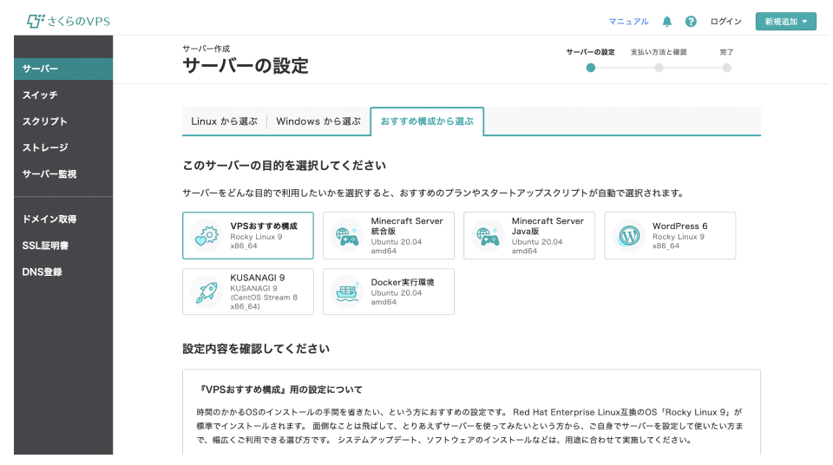Select the おすすめ構成から選ぶ tab

click(x=427, y=121)
